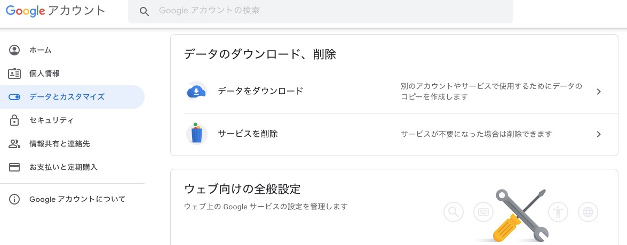Click the blue trash bin icon

pos(196,134)
